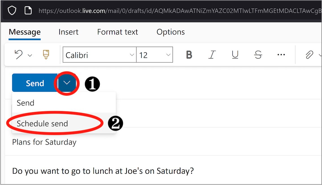Toggle strikethrough formatting
Image resolution: width=322 pixels, height=185 pixels.
pyautogui.click(x=258, y=55)
